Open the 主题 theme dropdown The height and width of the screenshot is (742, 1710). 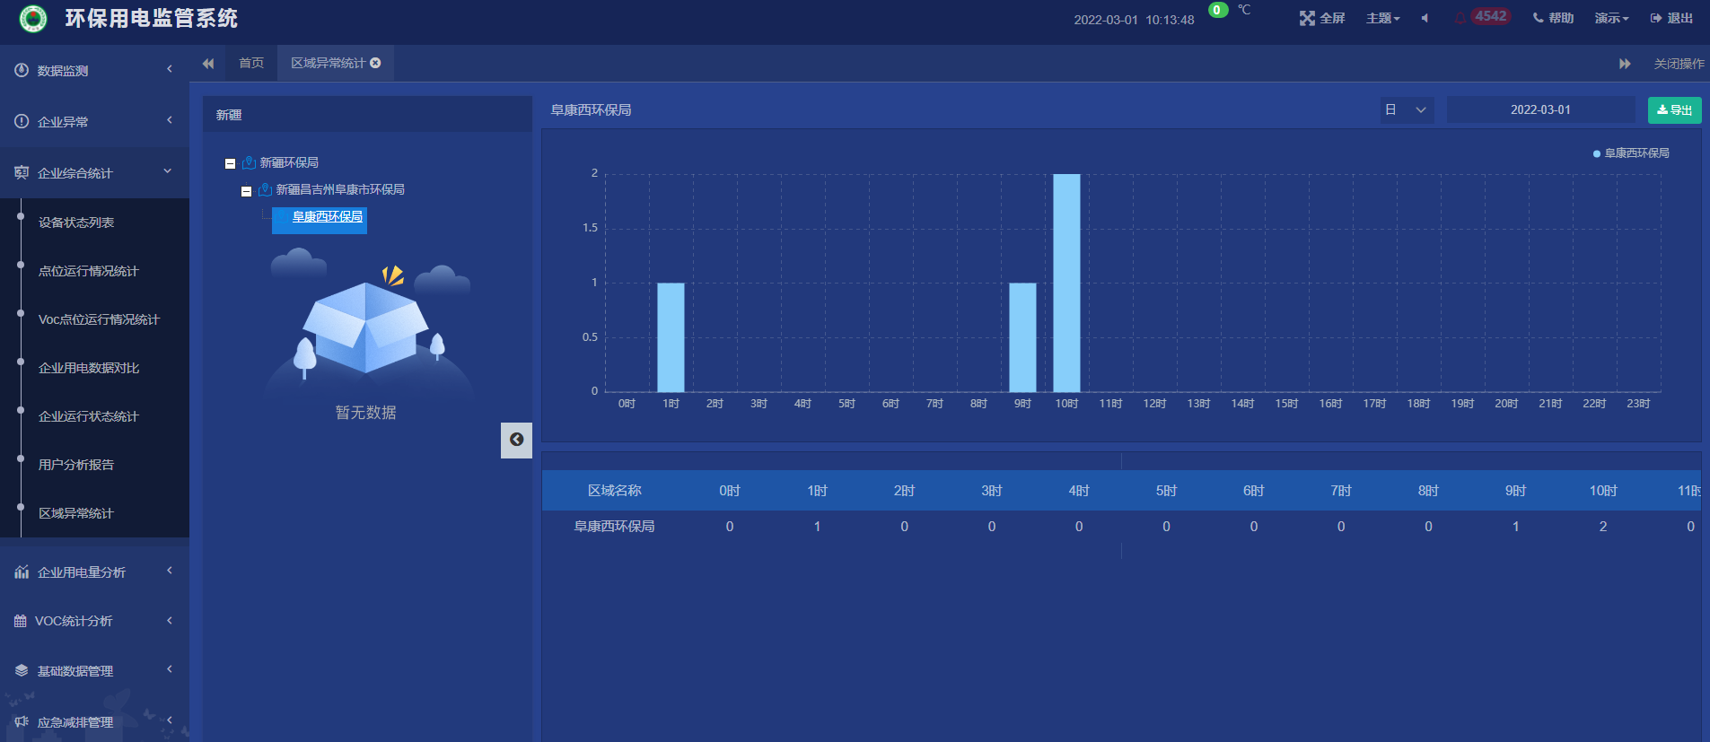coord(1382,18)
